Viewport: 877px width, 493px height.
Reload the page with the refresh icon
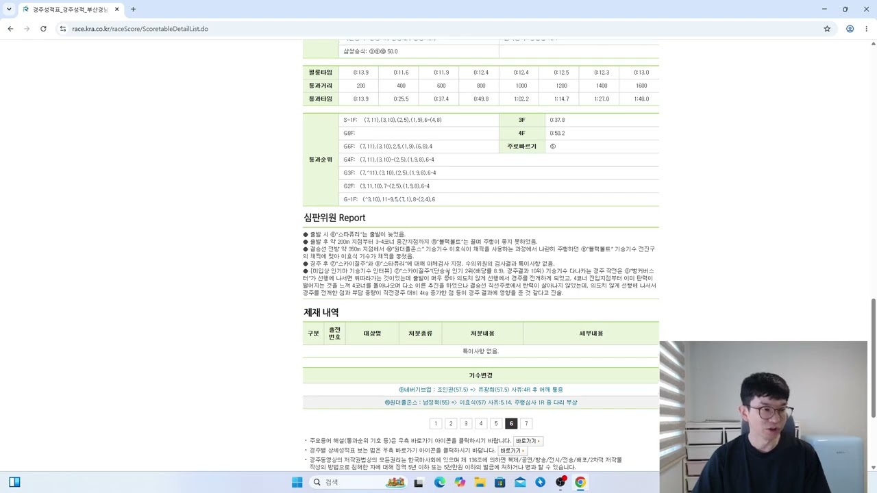point(43,29)
